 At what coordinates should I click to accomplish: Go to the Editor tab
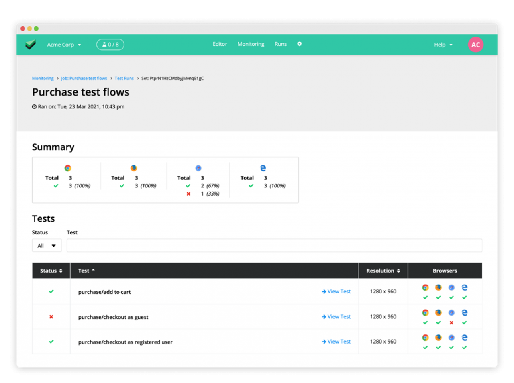click(x=220, y=44)
